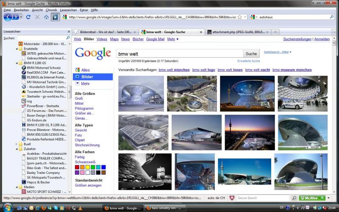The width and height of the screenshot is (339, 212).
Task: Close the Bilderrätsel tab
Action: 135,32
